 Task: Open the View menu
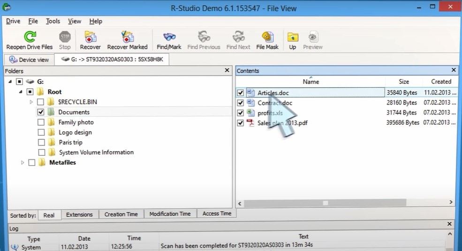[75, 21]
